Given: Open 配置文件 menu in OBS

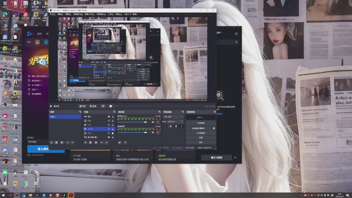Looking at the screenshot, I should point(89,14).
